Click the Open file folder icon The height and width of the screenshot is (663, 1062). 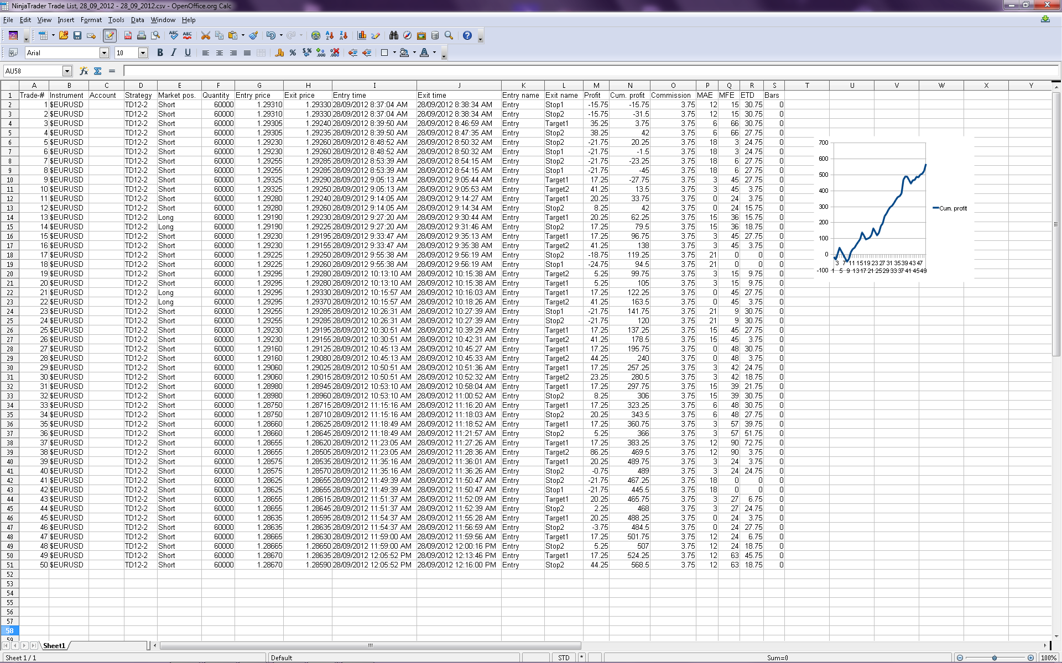pos(64,35)
